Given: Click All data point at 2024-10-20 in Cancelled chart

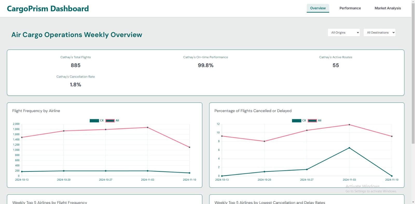Looking at the screenshot, I should coord(264,141).
